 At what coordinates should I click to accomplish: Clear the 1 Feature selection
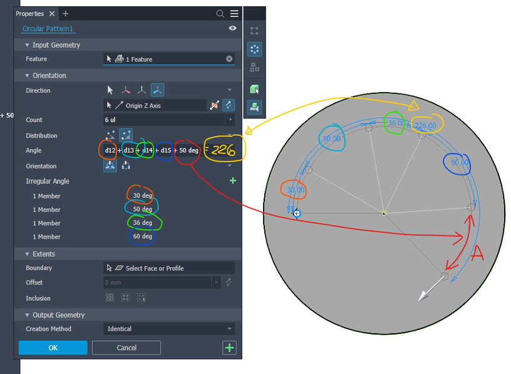coord(229,59)
